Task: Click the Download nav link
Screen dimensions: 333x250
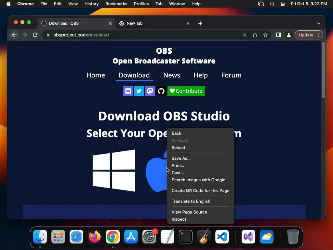Action: tap(134, 75)
